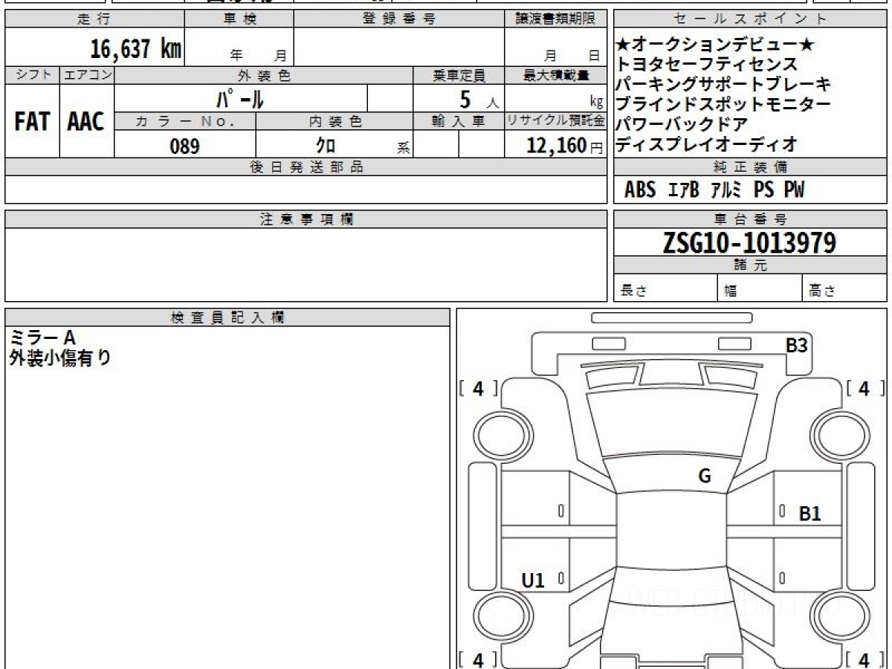Image resolution: width=892 pixels, height=669 pixels.
Task: Select the 注意事項欄 header bar
Action: [306, 219]
